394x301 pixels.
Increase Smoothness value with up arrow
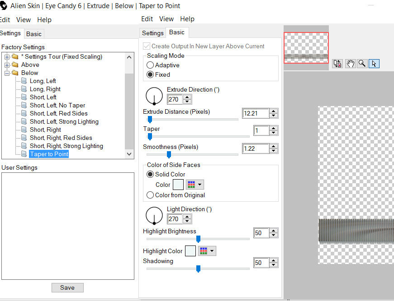pyautogui.click(x=274, y=146)
